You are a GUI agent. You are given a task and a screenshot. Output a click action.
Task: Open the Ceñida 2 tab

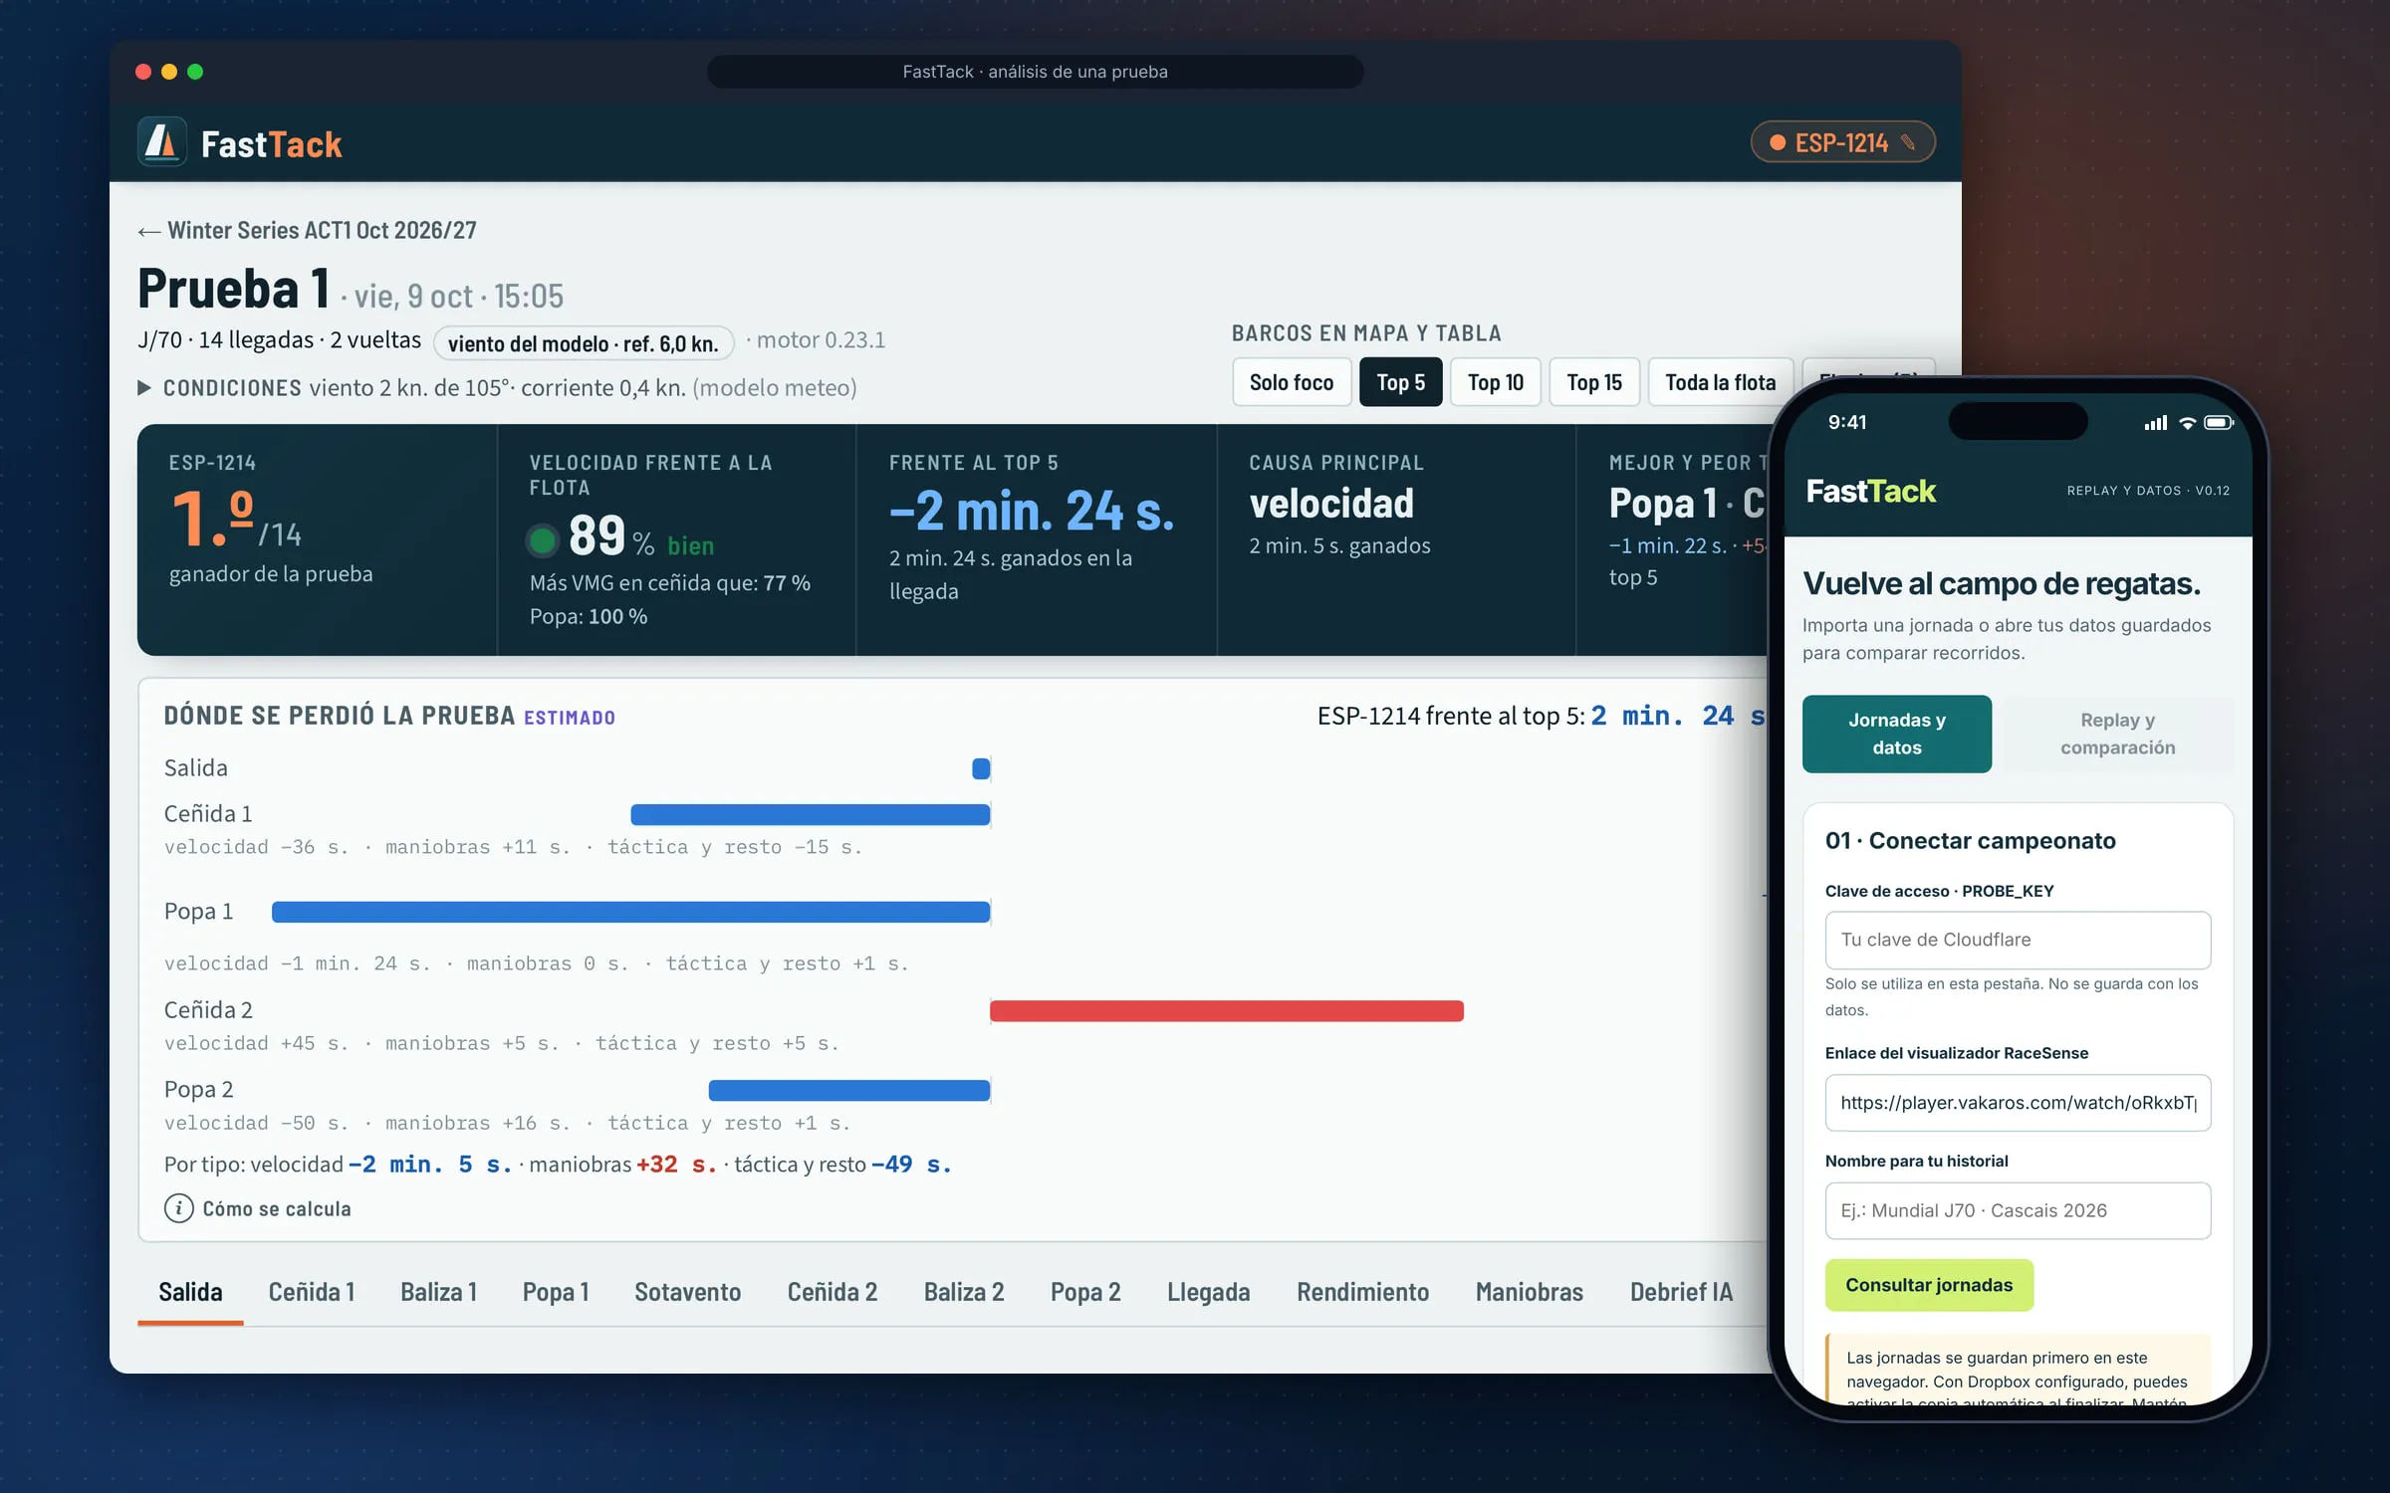[833, 1292]
